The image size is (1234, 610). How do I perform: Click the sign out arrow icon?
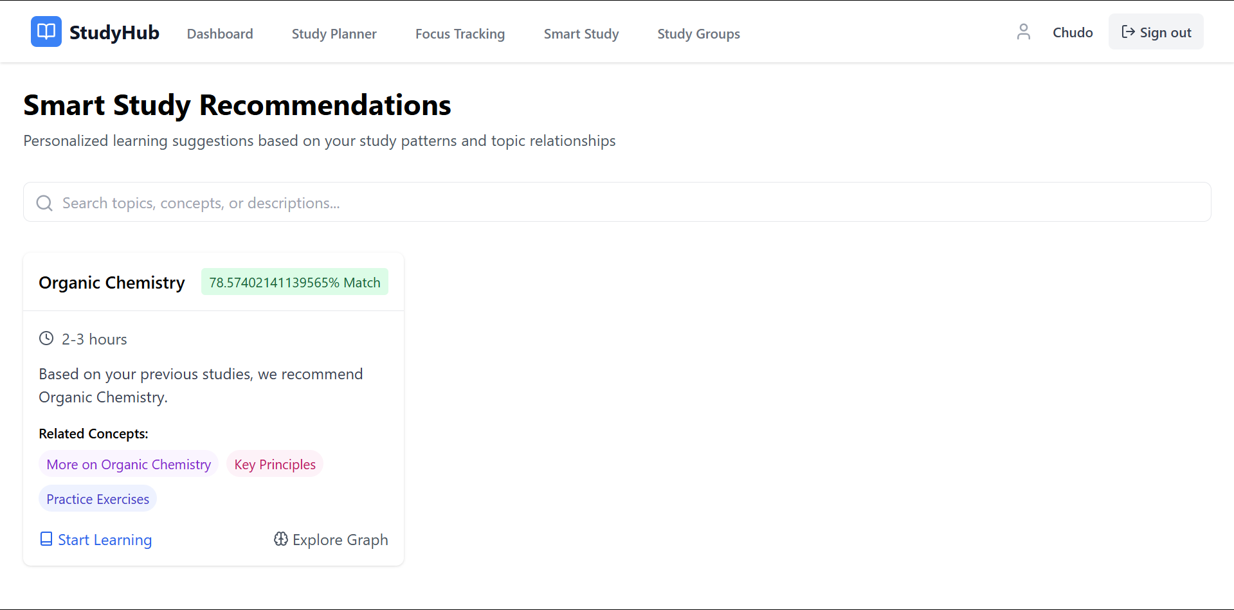click(x=1128, y=32)
